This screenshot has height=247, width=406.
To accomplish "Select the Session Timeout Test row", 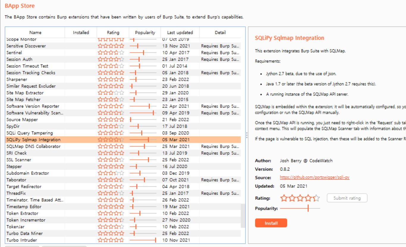I will 123,66.
